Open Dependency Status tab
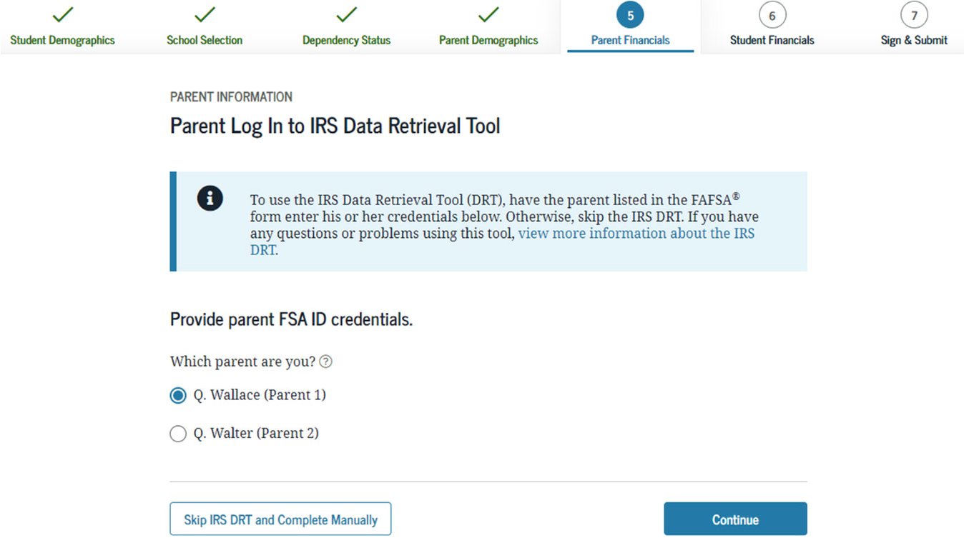 (x=347, y=40)
